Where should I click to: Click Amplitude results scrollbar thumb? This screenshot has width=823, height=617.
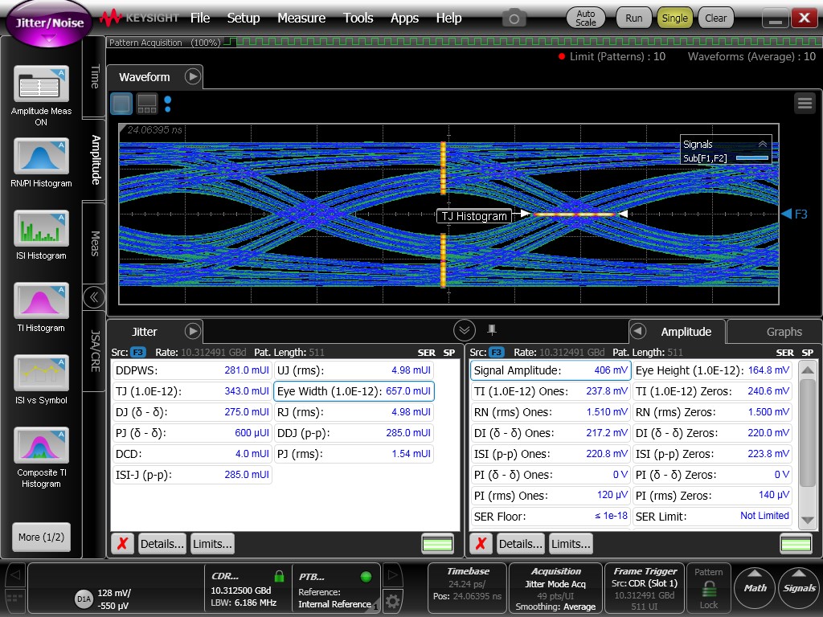coord(807,433)
